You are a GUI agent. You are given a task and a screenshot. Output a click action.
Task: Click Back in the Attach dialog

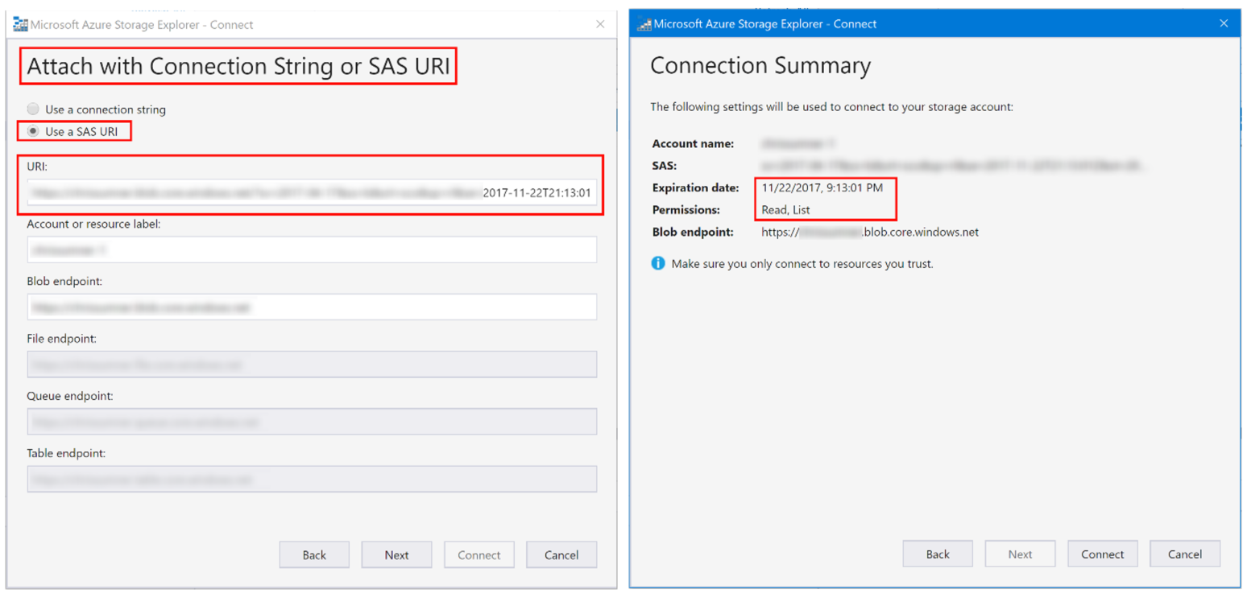314,555
